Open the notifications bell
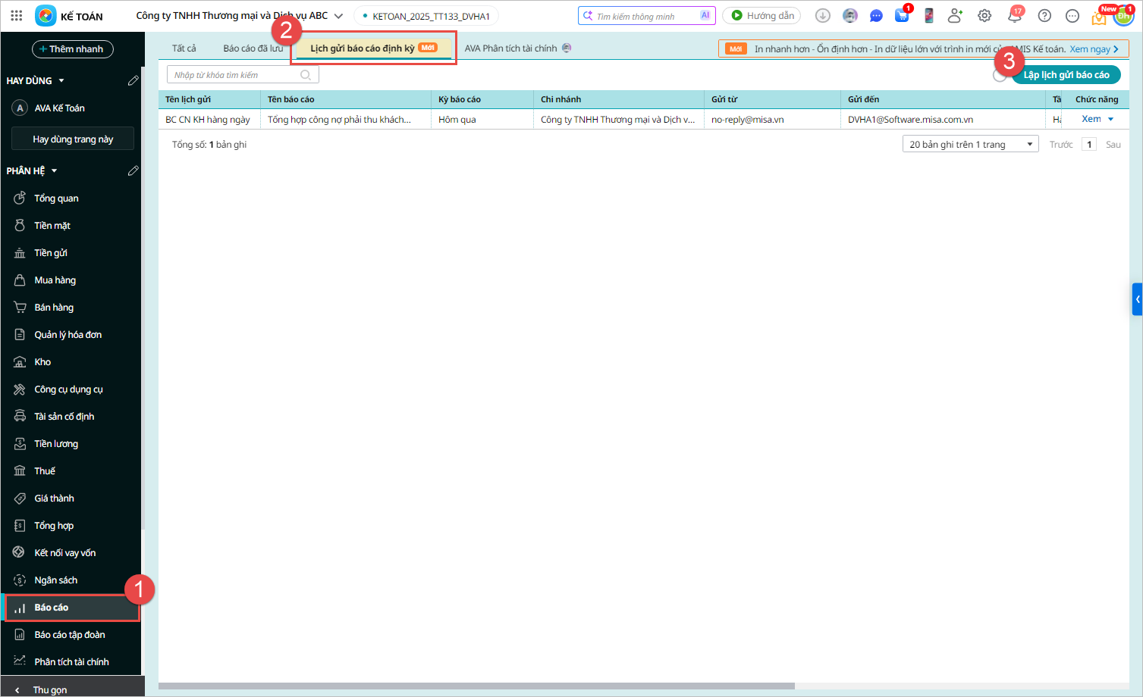 [1015, 16]
